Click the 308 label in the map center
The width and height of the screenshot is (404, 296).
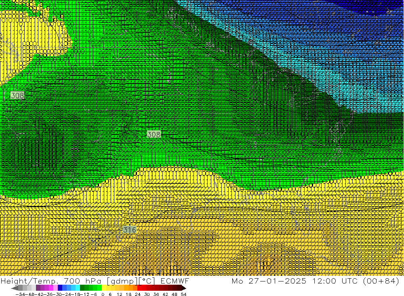[x=154, y=134]
